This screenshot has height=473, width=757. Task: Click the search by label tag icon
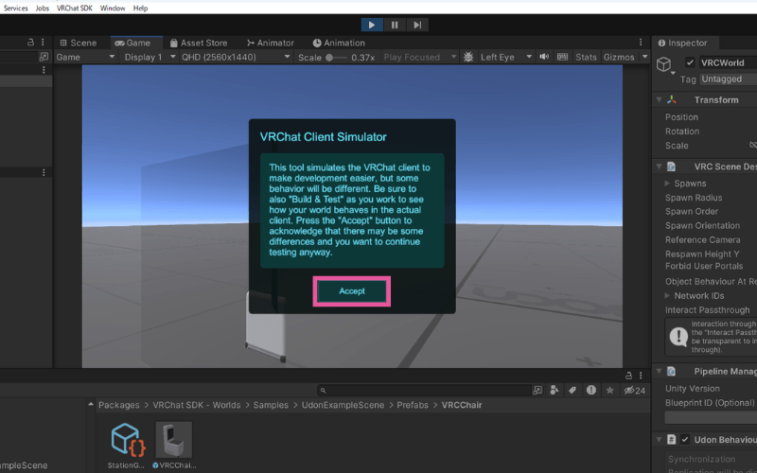pyautogui.click(x=572, y=390)
